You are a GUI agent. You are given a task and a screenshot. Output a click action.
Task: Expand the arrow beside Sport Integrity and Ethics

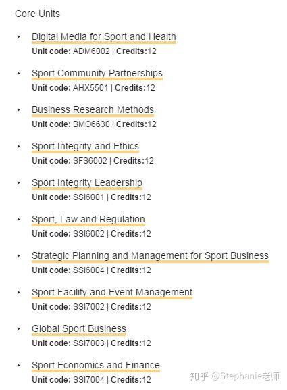coord(19,146)
